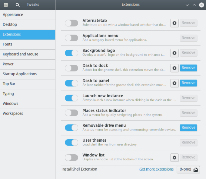Open the Appearance section
Viewport: 206px width, 179px height.
coord(28,15)
